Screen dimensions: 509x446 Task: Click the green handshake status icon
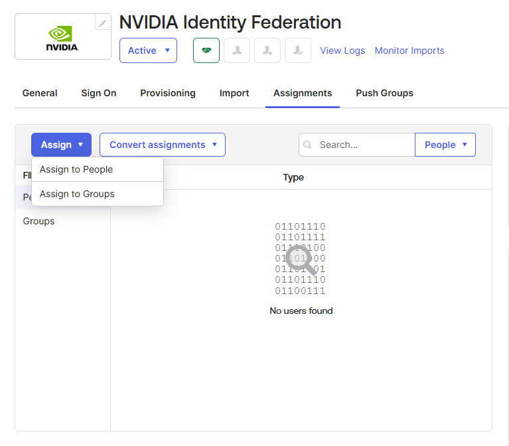pyautogui.click(x=206, y=50)
